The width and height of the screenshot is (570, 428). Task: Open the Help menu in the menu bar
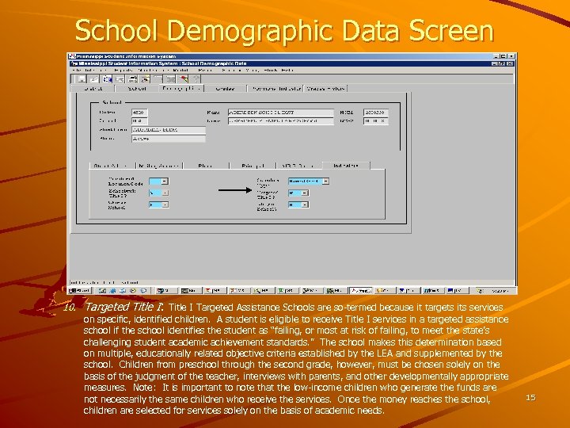pos(287,70)
